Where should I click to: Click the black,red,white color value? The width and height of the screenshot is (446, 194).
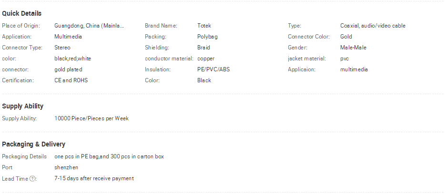point(72,58)
